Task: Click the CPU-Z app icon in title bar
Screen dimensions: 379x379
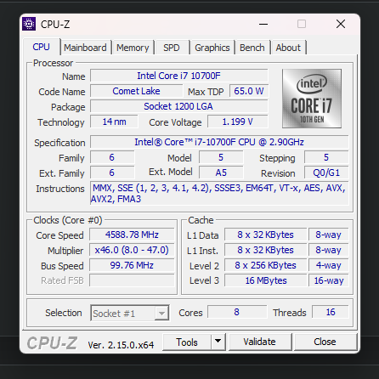Action: pos(29,24)
